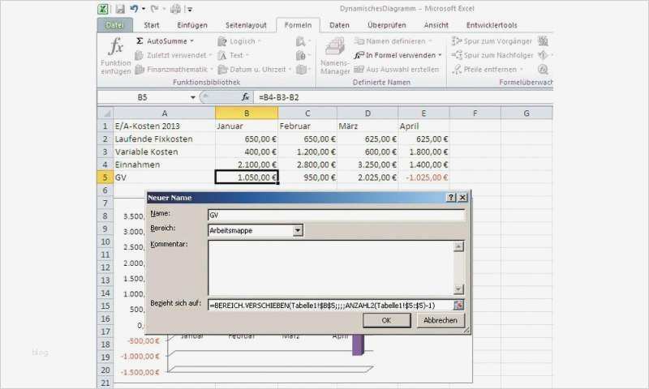Open the Zuletzt verwendet functions list
This screenshot has height=389, width=649.
[173, 55]
